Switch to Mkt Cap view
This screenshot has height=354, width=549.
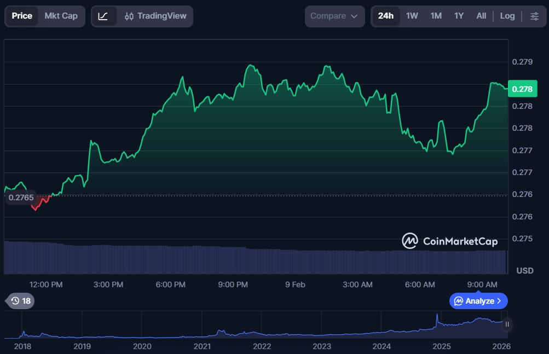[61, 16]
